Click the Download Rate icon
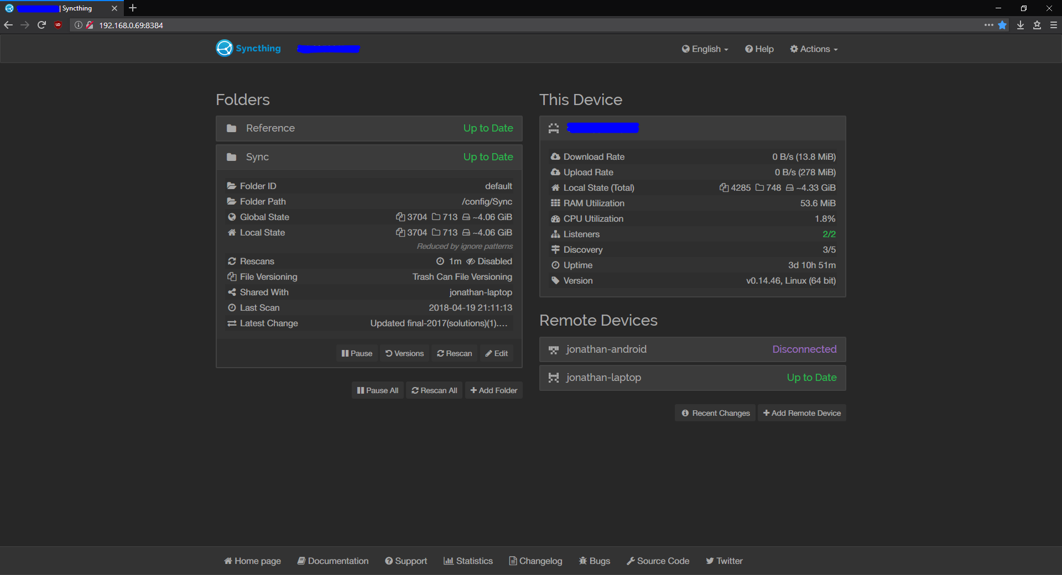 (555, 157)
